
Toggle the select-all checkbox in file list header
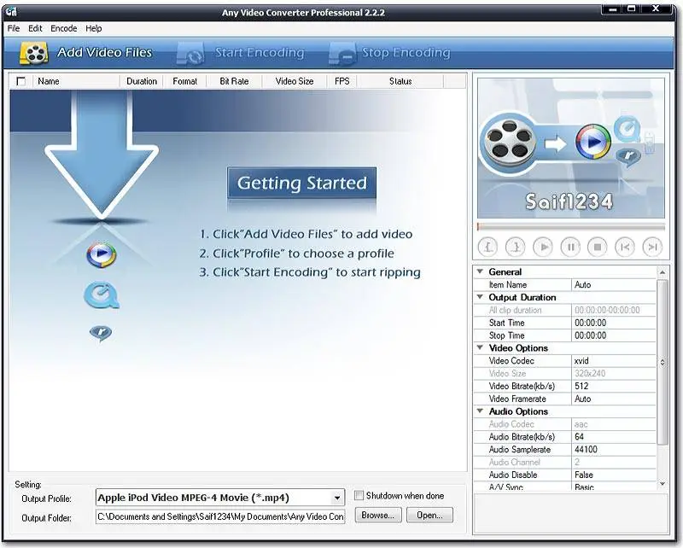20,81
